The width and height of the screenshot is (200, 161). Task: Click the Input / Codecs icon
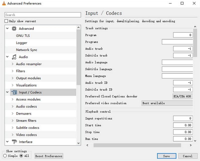[14, 92]
